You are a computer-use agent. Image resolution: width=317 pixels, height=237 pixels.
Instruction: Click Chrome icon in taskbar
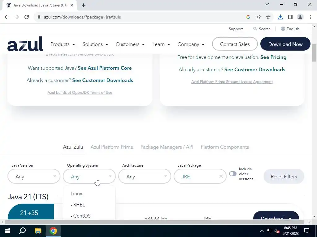tap(53, 231)
